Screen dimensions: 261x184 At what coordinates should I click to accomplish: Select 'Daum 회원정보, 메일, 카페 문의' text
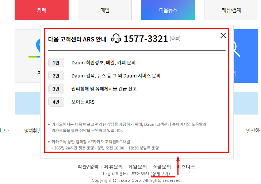point(103,63)
